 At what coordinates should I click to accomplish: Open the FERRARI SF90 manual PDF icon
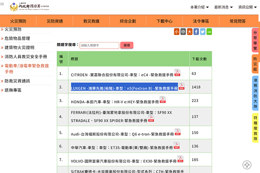151,118
